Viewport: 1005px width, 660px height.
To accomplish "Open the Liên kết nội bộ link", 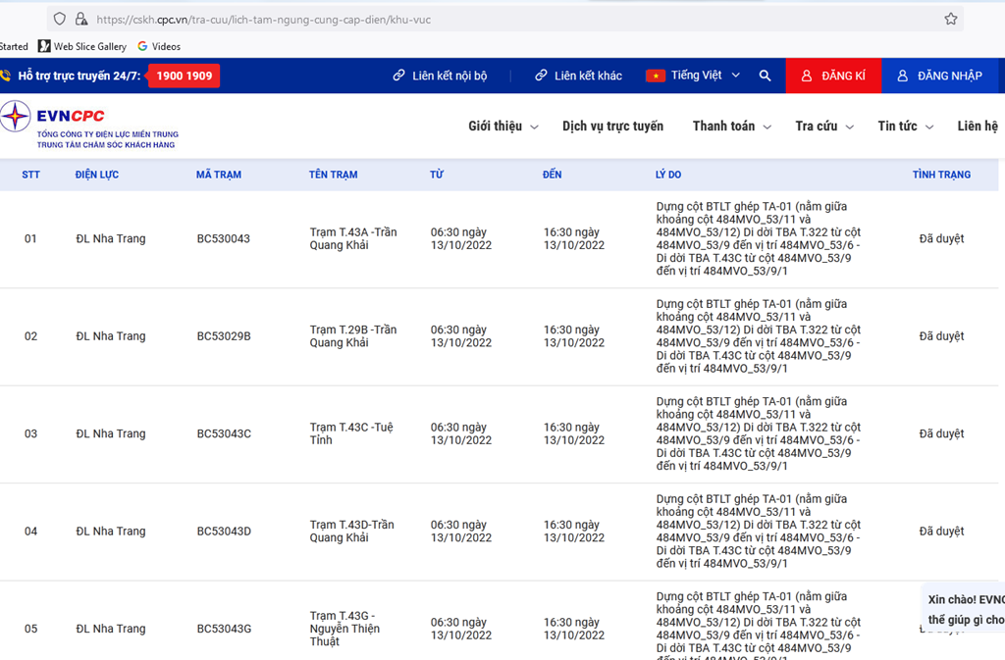I will click(x=440, y=76).
